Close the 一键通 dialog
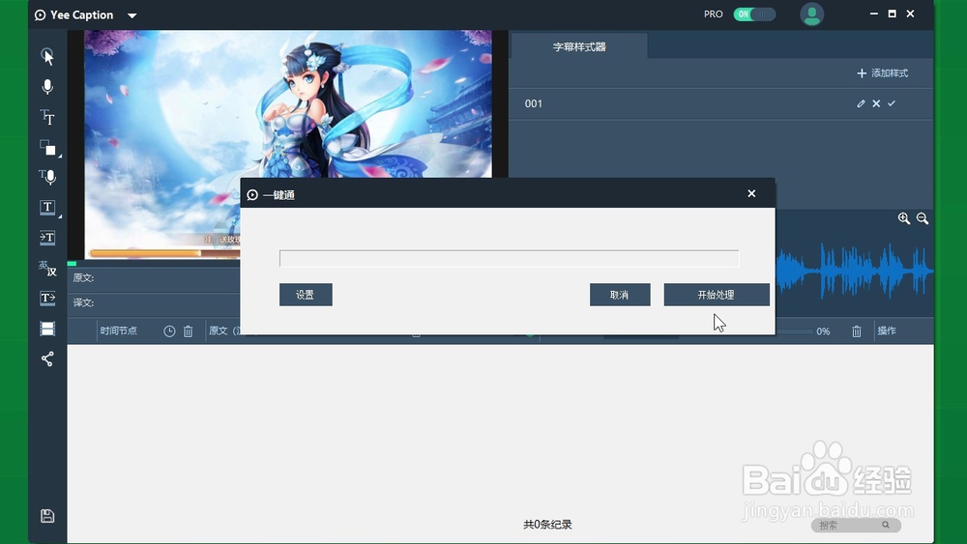The height and width of the screenshot is (544, 967). [751, 193]
